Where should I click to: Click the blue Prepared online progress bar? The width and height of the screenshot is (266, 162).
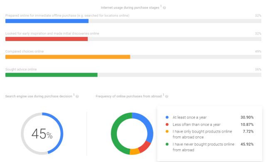point(47,21)
